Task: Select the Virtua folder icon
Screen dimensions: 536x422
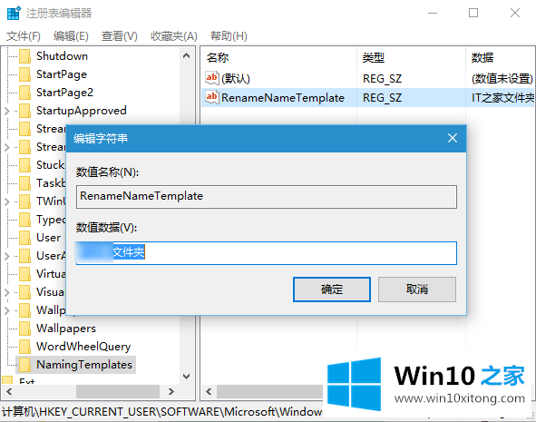Action: 25,274
